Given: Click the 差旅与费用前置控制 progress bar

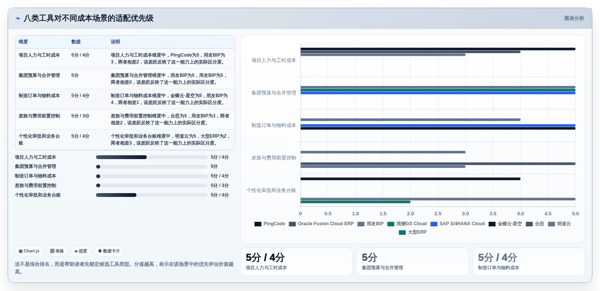Looking at the screenshot, I should 152,185.
